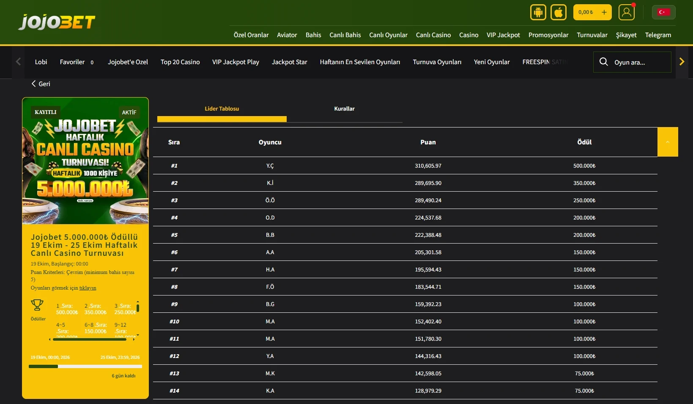Select Jackpot Star category
This screenshot has height=404, width=693.
[x=290, y=62]
